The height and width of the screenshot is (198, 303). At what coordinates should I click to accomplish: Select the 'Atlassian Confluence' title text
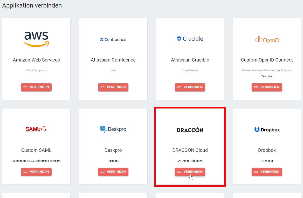click(x=113, y=60)
